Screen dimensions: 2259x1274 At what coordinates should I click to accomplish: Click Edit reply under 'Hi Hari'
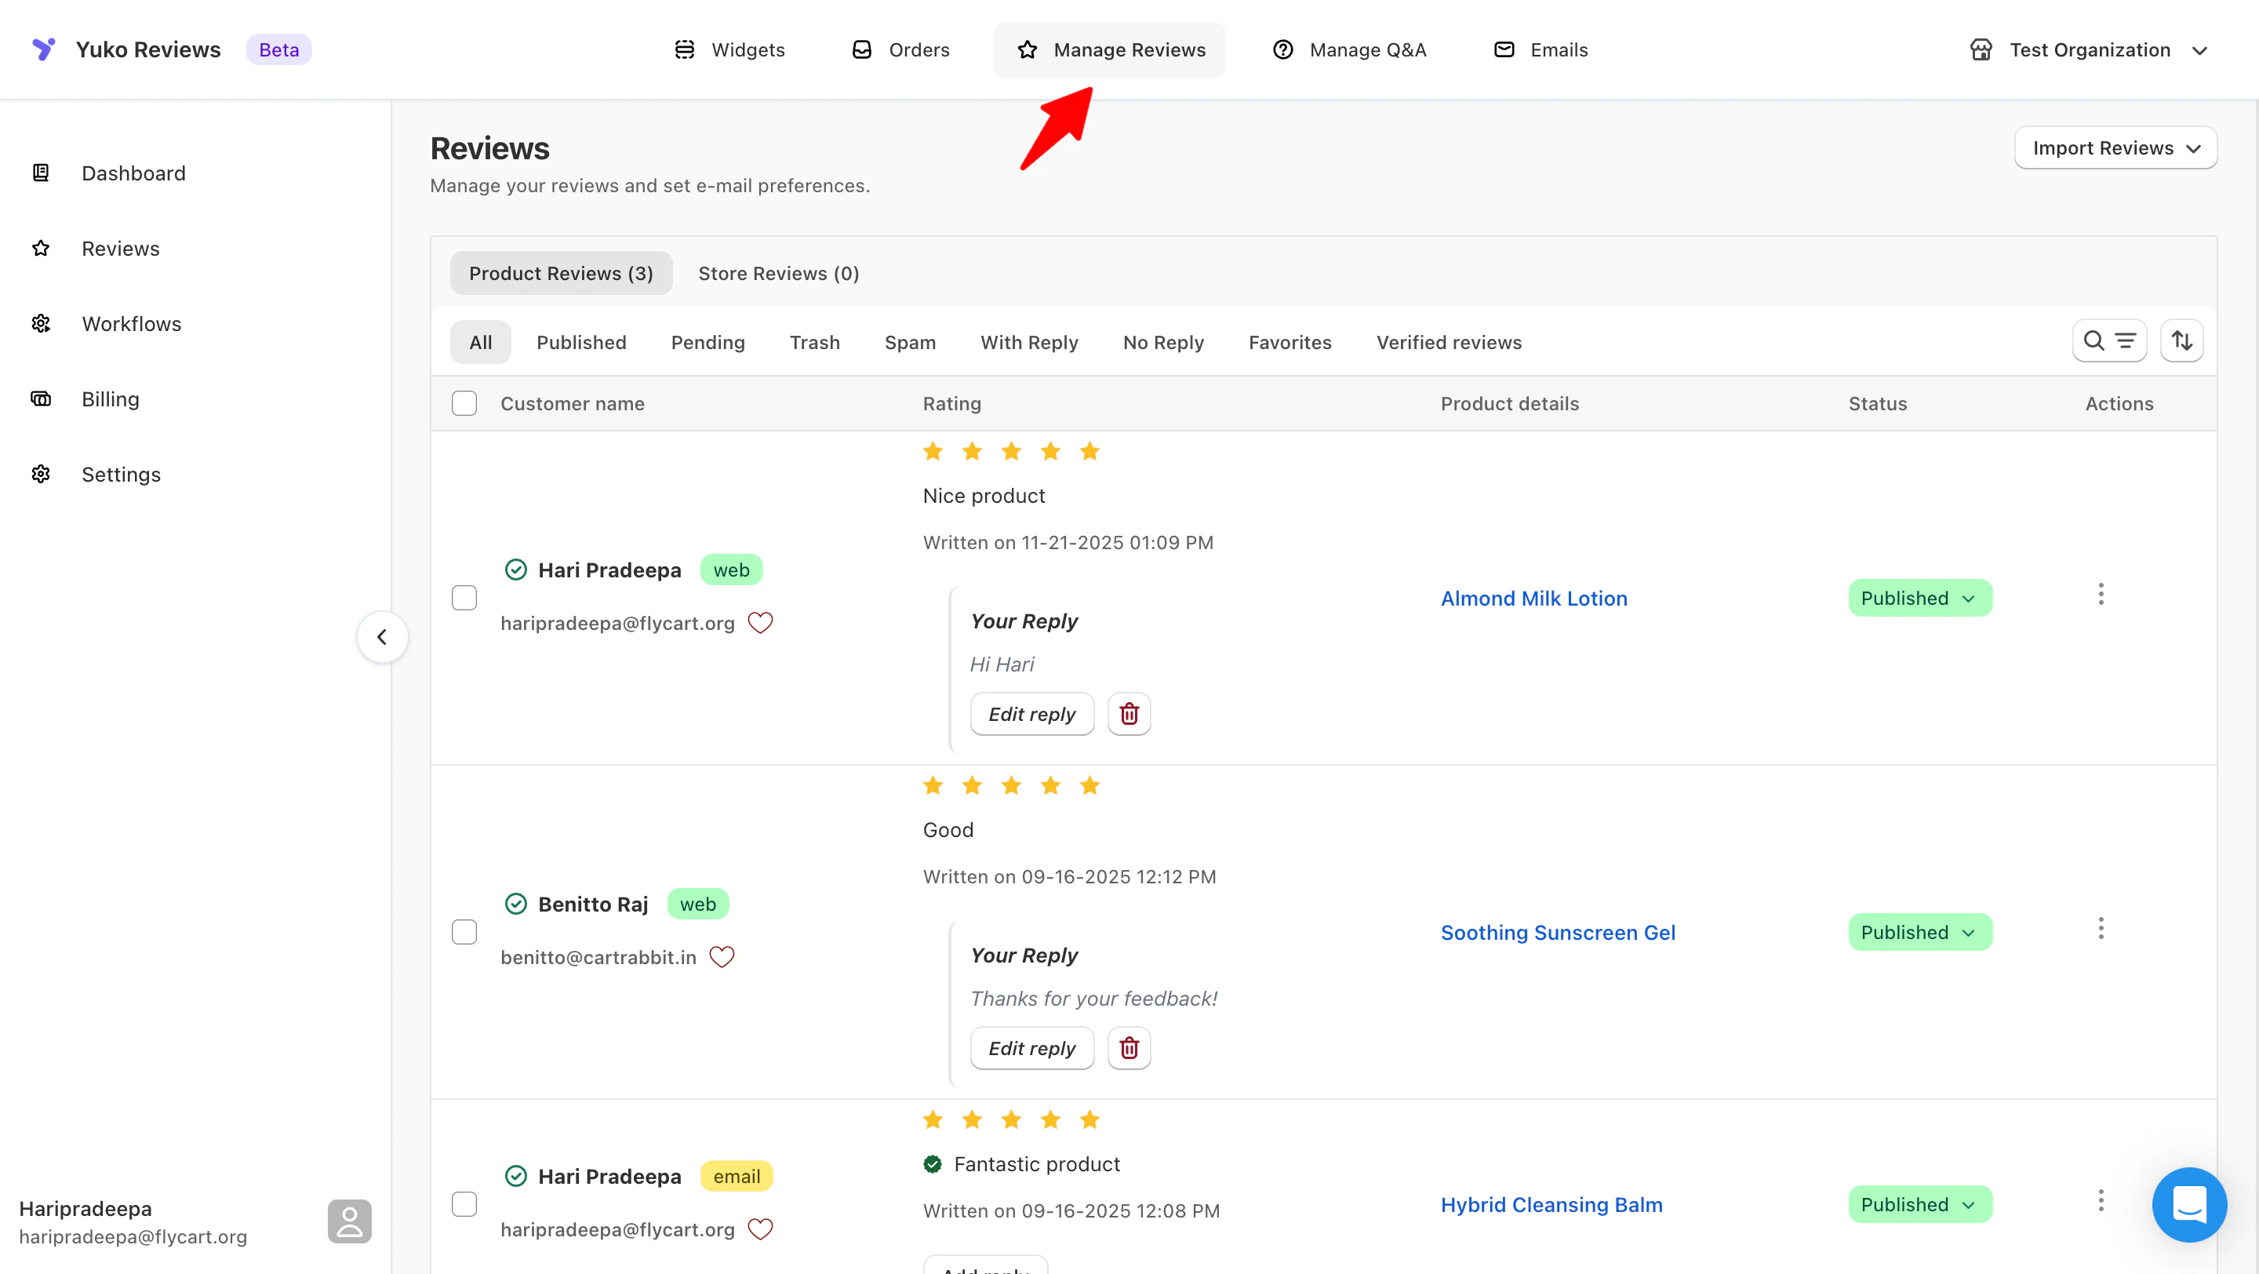1031,714
